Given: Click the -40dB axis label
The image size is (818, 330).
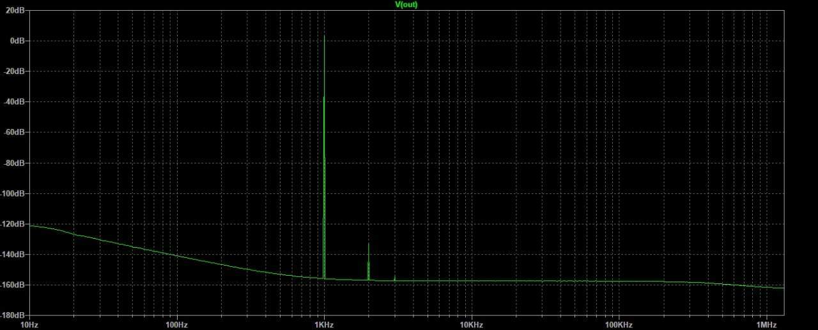Looking at the screenshot, I should coord(15,102).
